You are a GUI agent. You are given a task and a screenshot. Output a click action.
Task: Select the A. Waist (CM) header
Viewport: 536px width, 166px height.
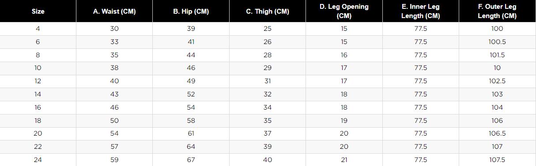click(x=114, y=11)
